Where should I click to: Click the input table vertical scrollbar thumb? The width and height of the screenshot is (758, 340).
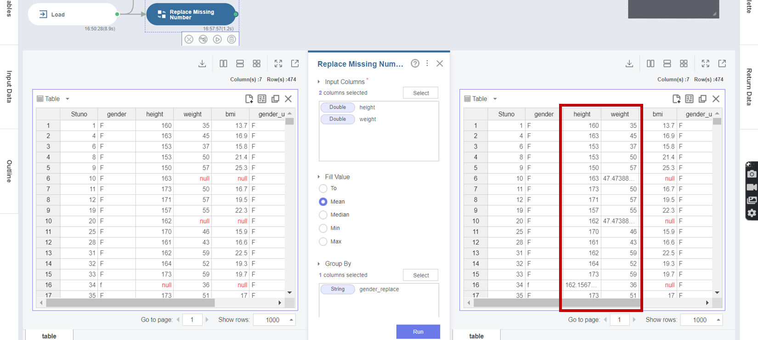click(289, 121)
